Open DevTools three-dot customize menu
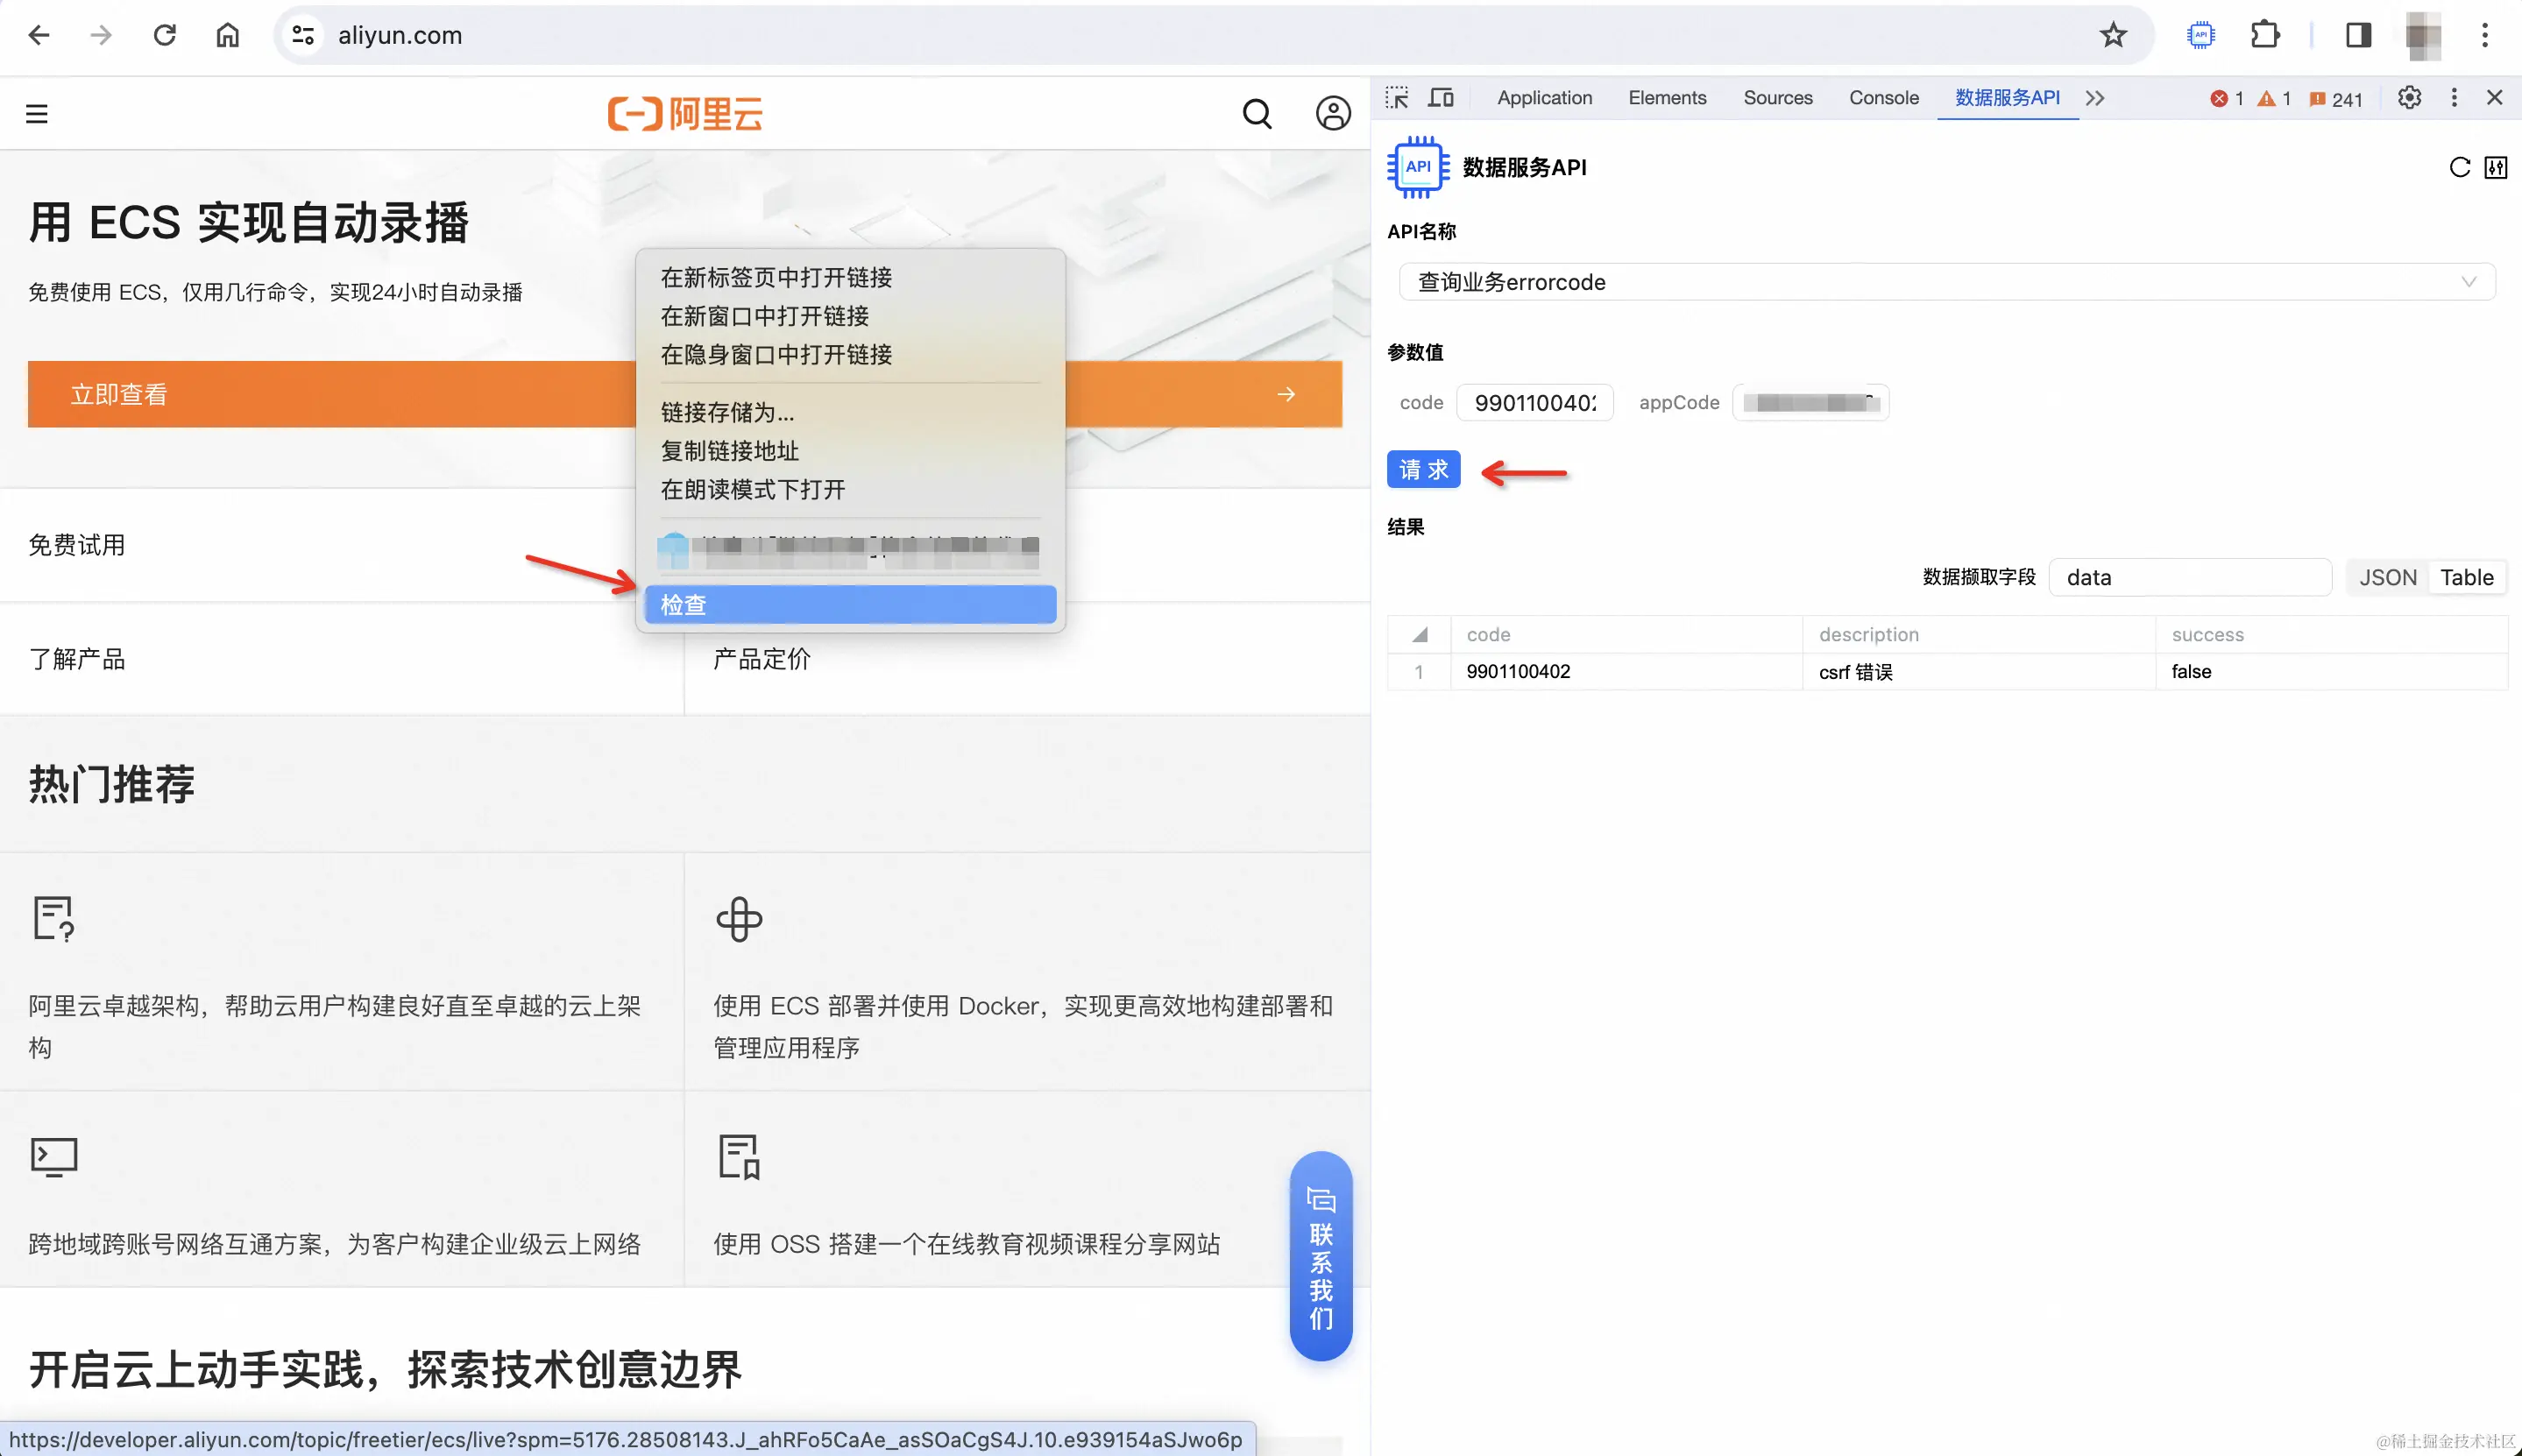Screen dimensions: 2522x1456 pyautogui.click(x=2454, y=98)
